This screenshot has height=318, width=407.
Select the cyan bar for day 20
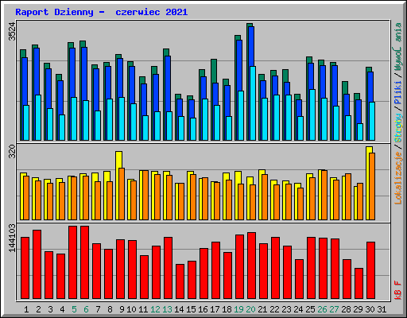(253, 103)
